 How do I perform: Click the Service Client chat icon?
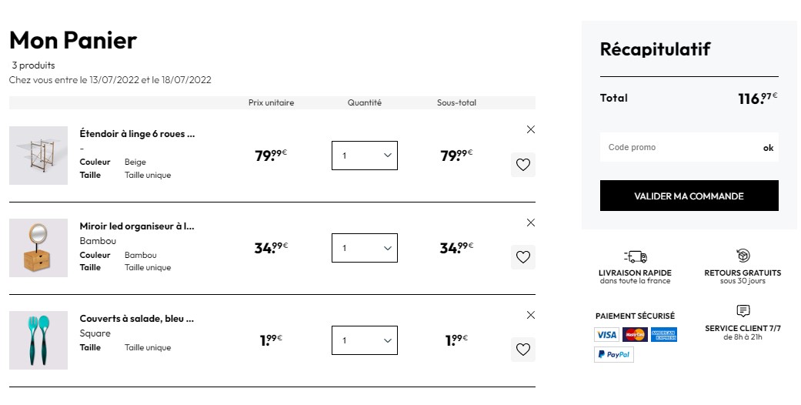[x=743, y=311]
